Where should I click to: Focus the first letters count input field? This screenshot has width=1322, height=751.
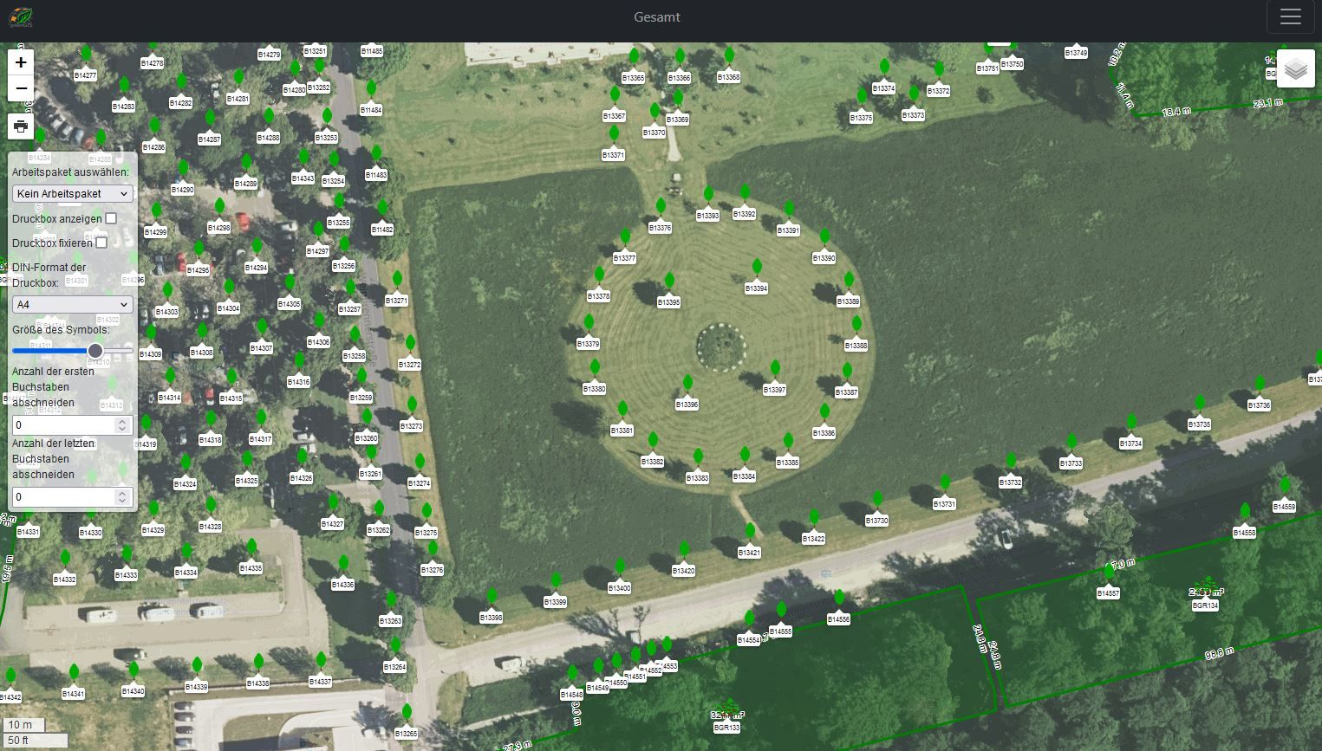coord(62,425)
